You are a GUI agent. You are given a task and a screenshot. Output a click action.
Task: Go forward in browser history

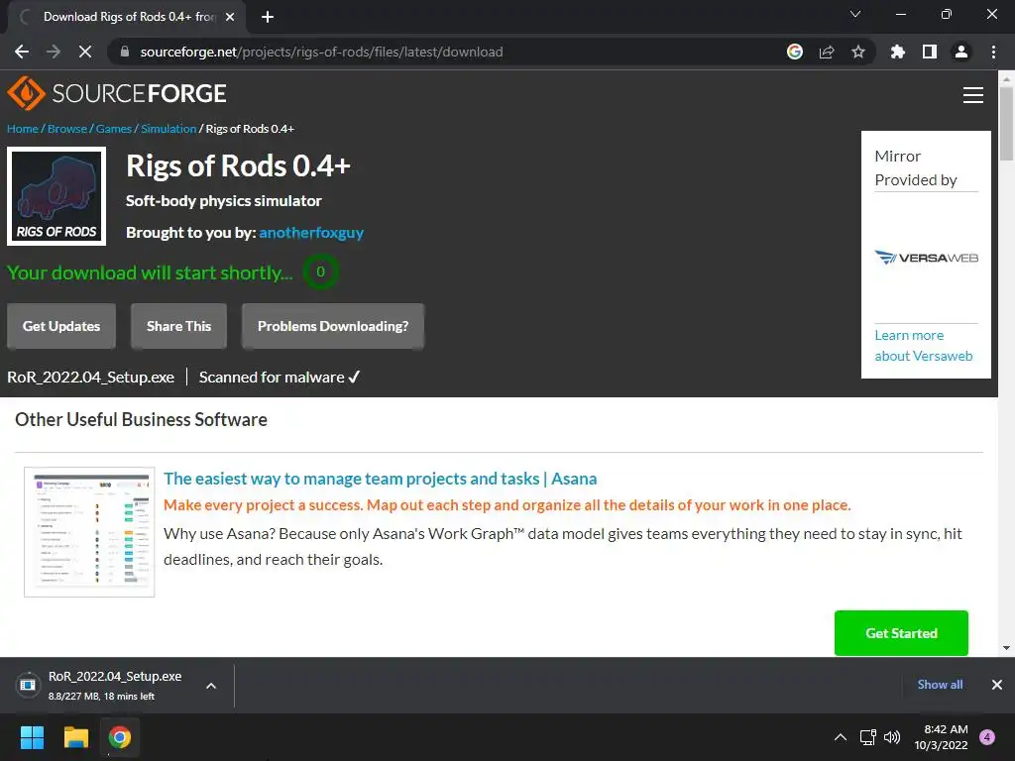pyautogui.click(x=54, y=52)
